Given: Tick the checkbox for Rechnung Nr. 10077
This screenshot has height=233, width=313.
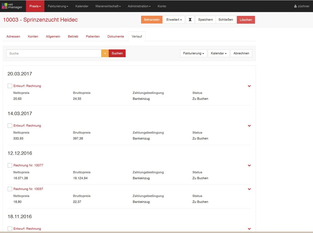Looking at the screenshot, I should tap(10, 165).
